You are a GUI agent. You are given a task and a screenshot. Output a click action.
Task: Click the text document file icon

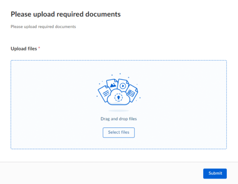[x=104, y=93]
